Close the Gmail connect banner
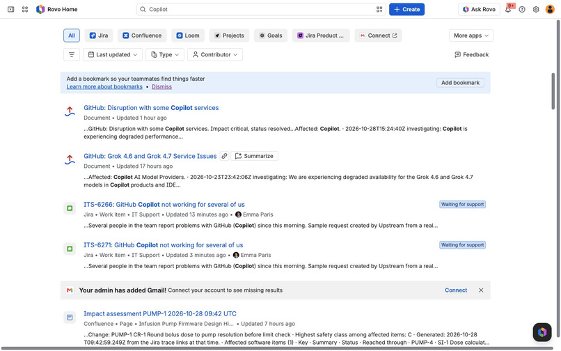The width and height of the screenshot is (561, 351). 481,290
